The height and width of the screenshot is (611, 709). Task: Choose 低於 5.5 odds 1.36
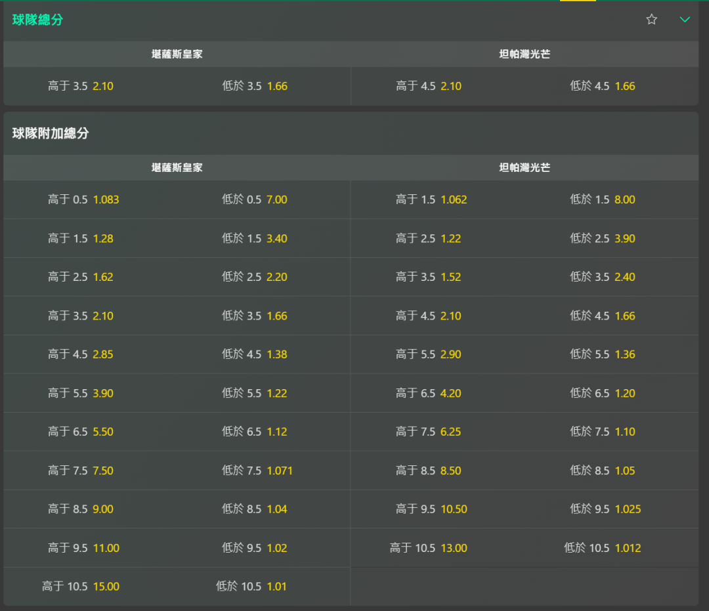tap(602, 354)
